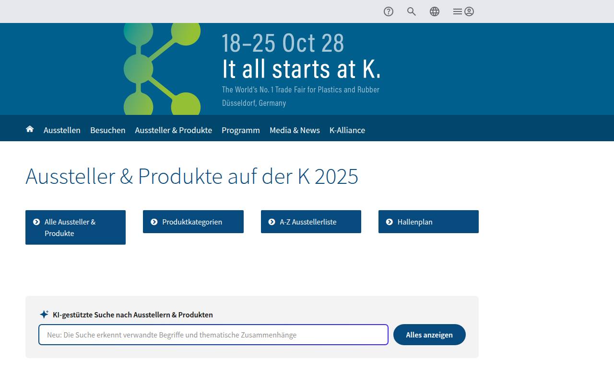Click 'The World's No. 1 Trade Fair' tagline

(x=301, y=90)
